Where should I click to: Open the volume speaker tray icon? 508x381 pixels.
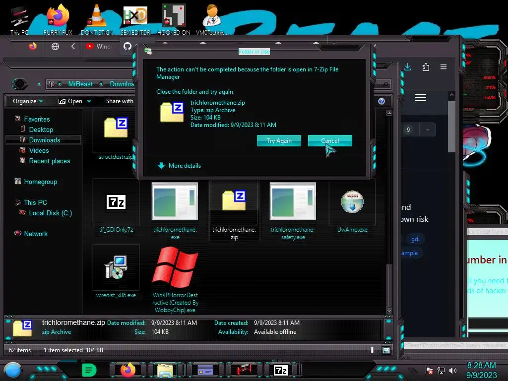tap(453, 370)
